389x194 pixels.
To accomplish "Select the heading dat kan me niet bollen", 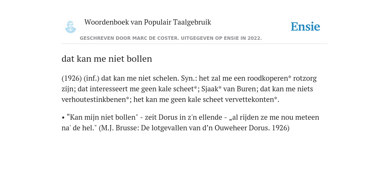I will (x=107, y=59).
